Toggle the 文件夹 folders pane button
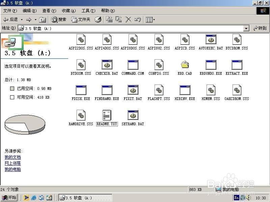Screen dimensions: 270x202 click(81, 20)
